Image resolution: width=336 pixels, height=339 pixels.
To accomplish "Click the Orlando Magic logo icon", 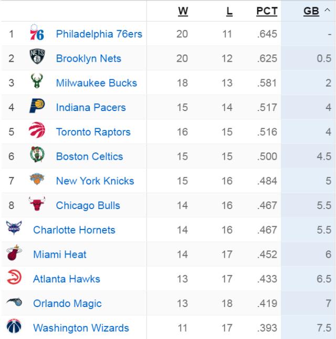I will click(13, 303).
